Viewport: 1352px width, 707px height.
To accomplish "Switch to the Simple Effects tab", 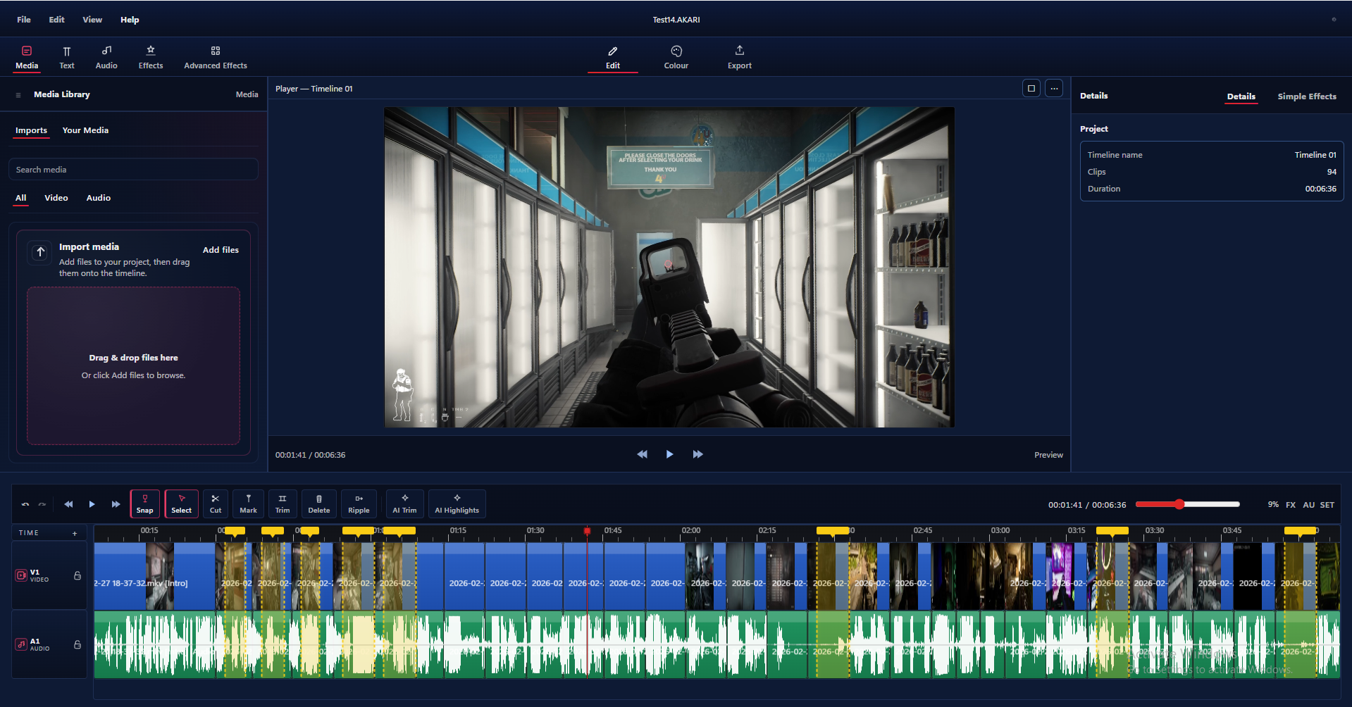I will point(1306,96).
